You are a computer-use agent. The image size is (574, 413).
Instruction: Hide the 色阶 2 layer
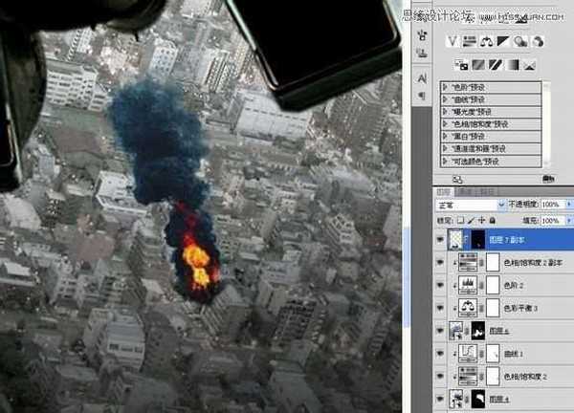pyautogui.click(x=440, y=285)
